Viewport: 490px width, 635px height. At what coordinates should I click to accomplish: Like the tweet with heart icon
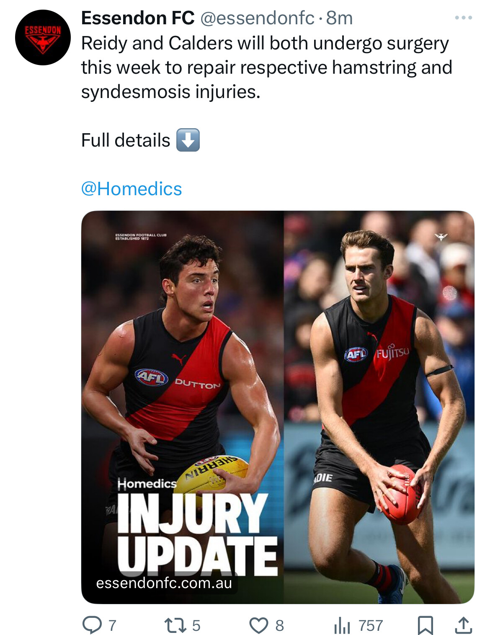pos(258,625)
